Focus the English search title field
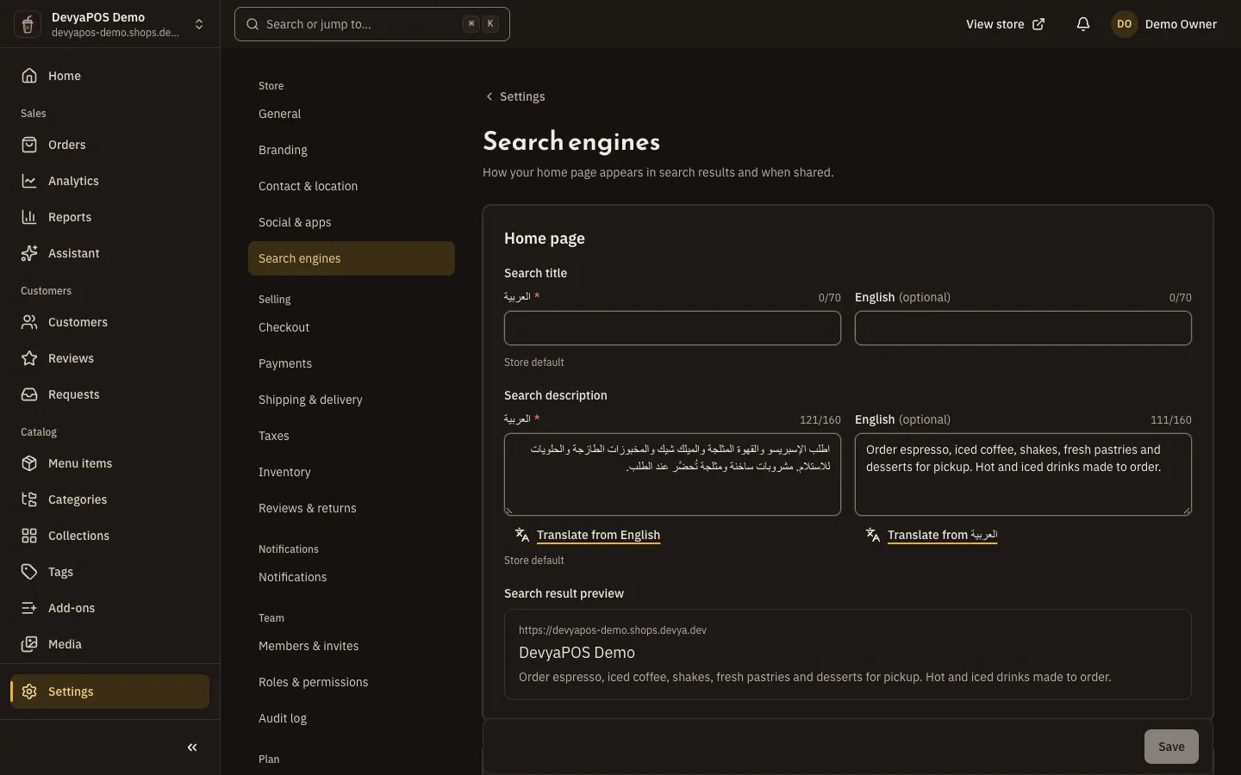 1023,328
